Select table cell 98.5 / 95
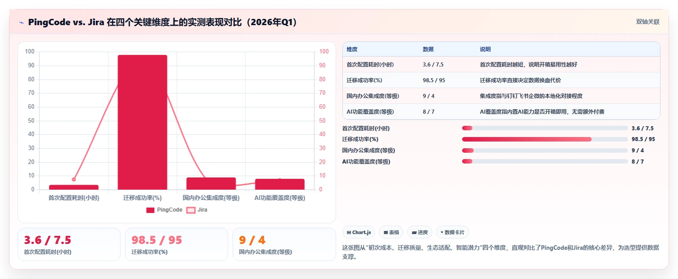The width and height of the screenshot is (678, 279). (434, 80)
